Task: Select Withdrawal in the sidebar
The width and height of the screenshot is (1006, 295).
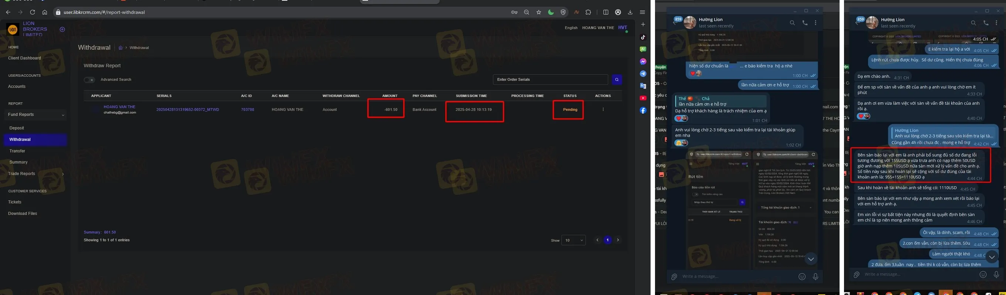Action: pyautogui.click(x=35, y=140)
